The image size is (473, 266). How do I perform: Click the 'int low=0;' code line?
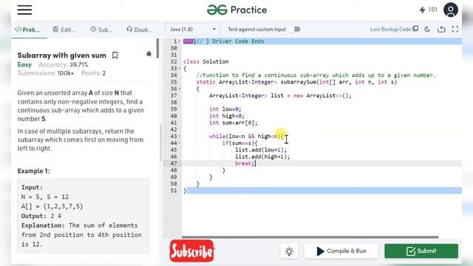coord(225,109)
